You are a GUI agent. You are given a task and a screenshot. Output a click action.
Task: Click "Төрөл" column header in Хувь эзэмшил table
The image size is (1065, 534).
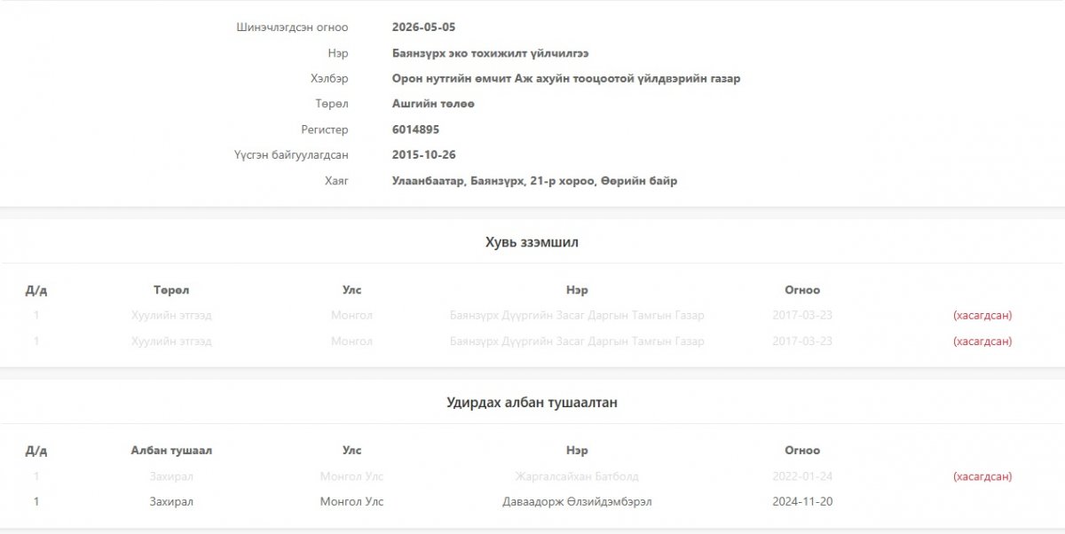[171, 290]
